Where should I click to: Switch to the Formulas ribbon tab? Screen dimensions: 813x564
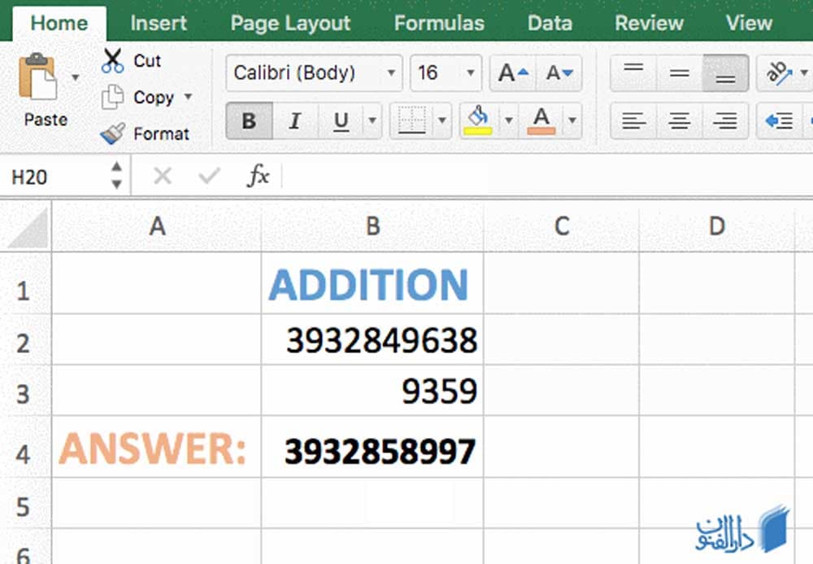[x=439, y=23]
